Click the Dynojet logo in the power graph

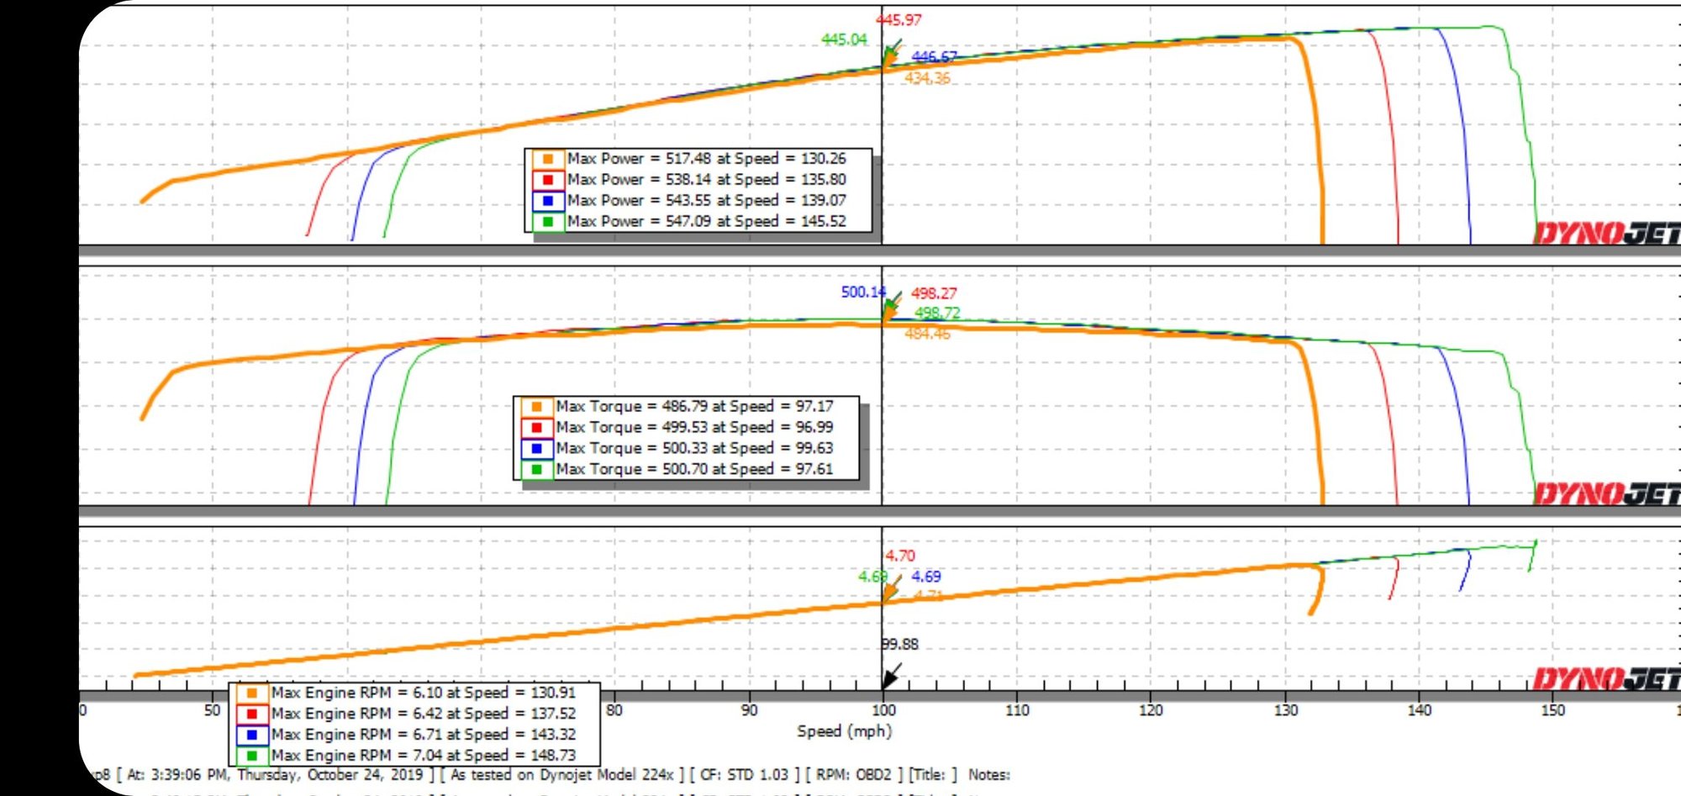tap(1605, 233)
